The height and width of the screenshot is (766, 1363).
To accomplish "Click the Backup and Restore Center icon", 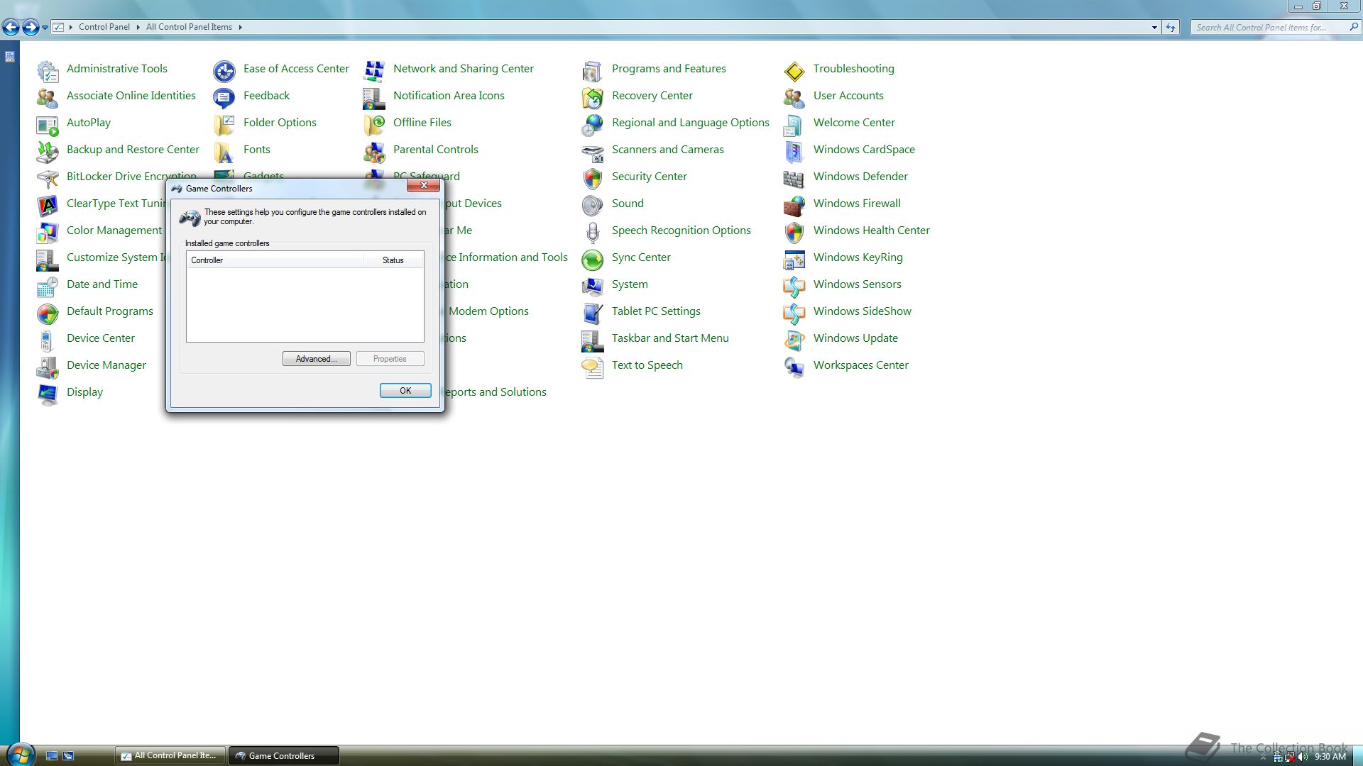I will 48,152.
